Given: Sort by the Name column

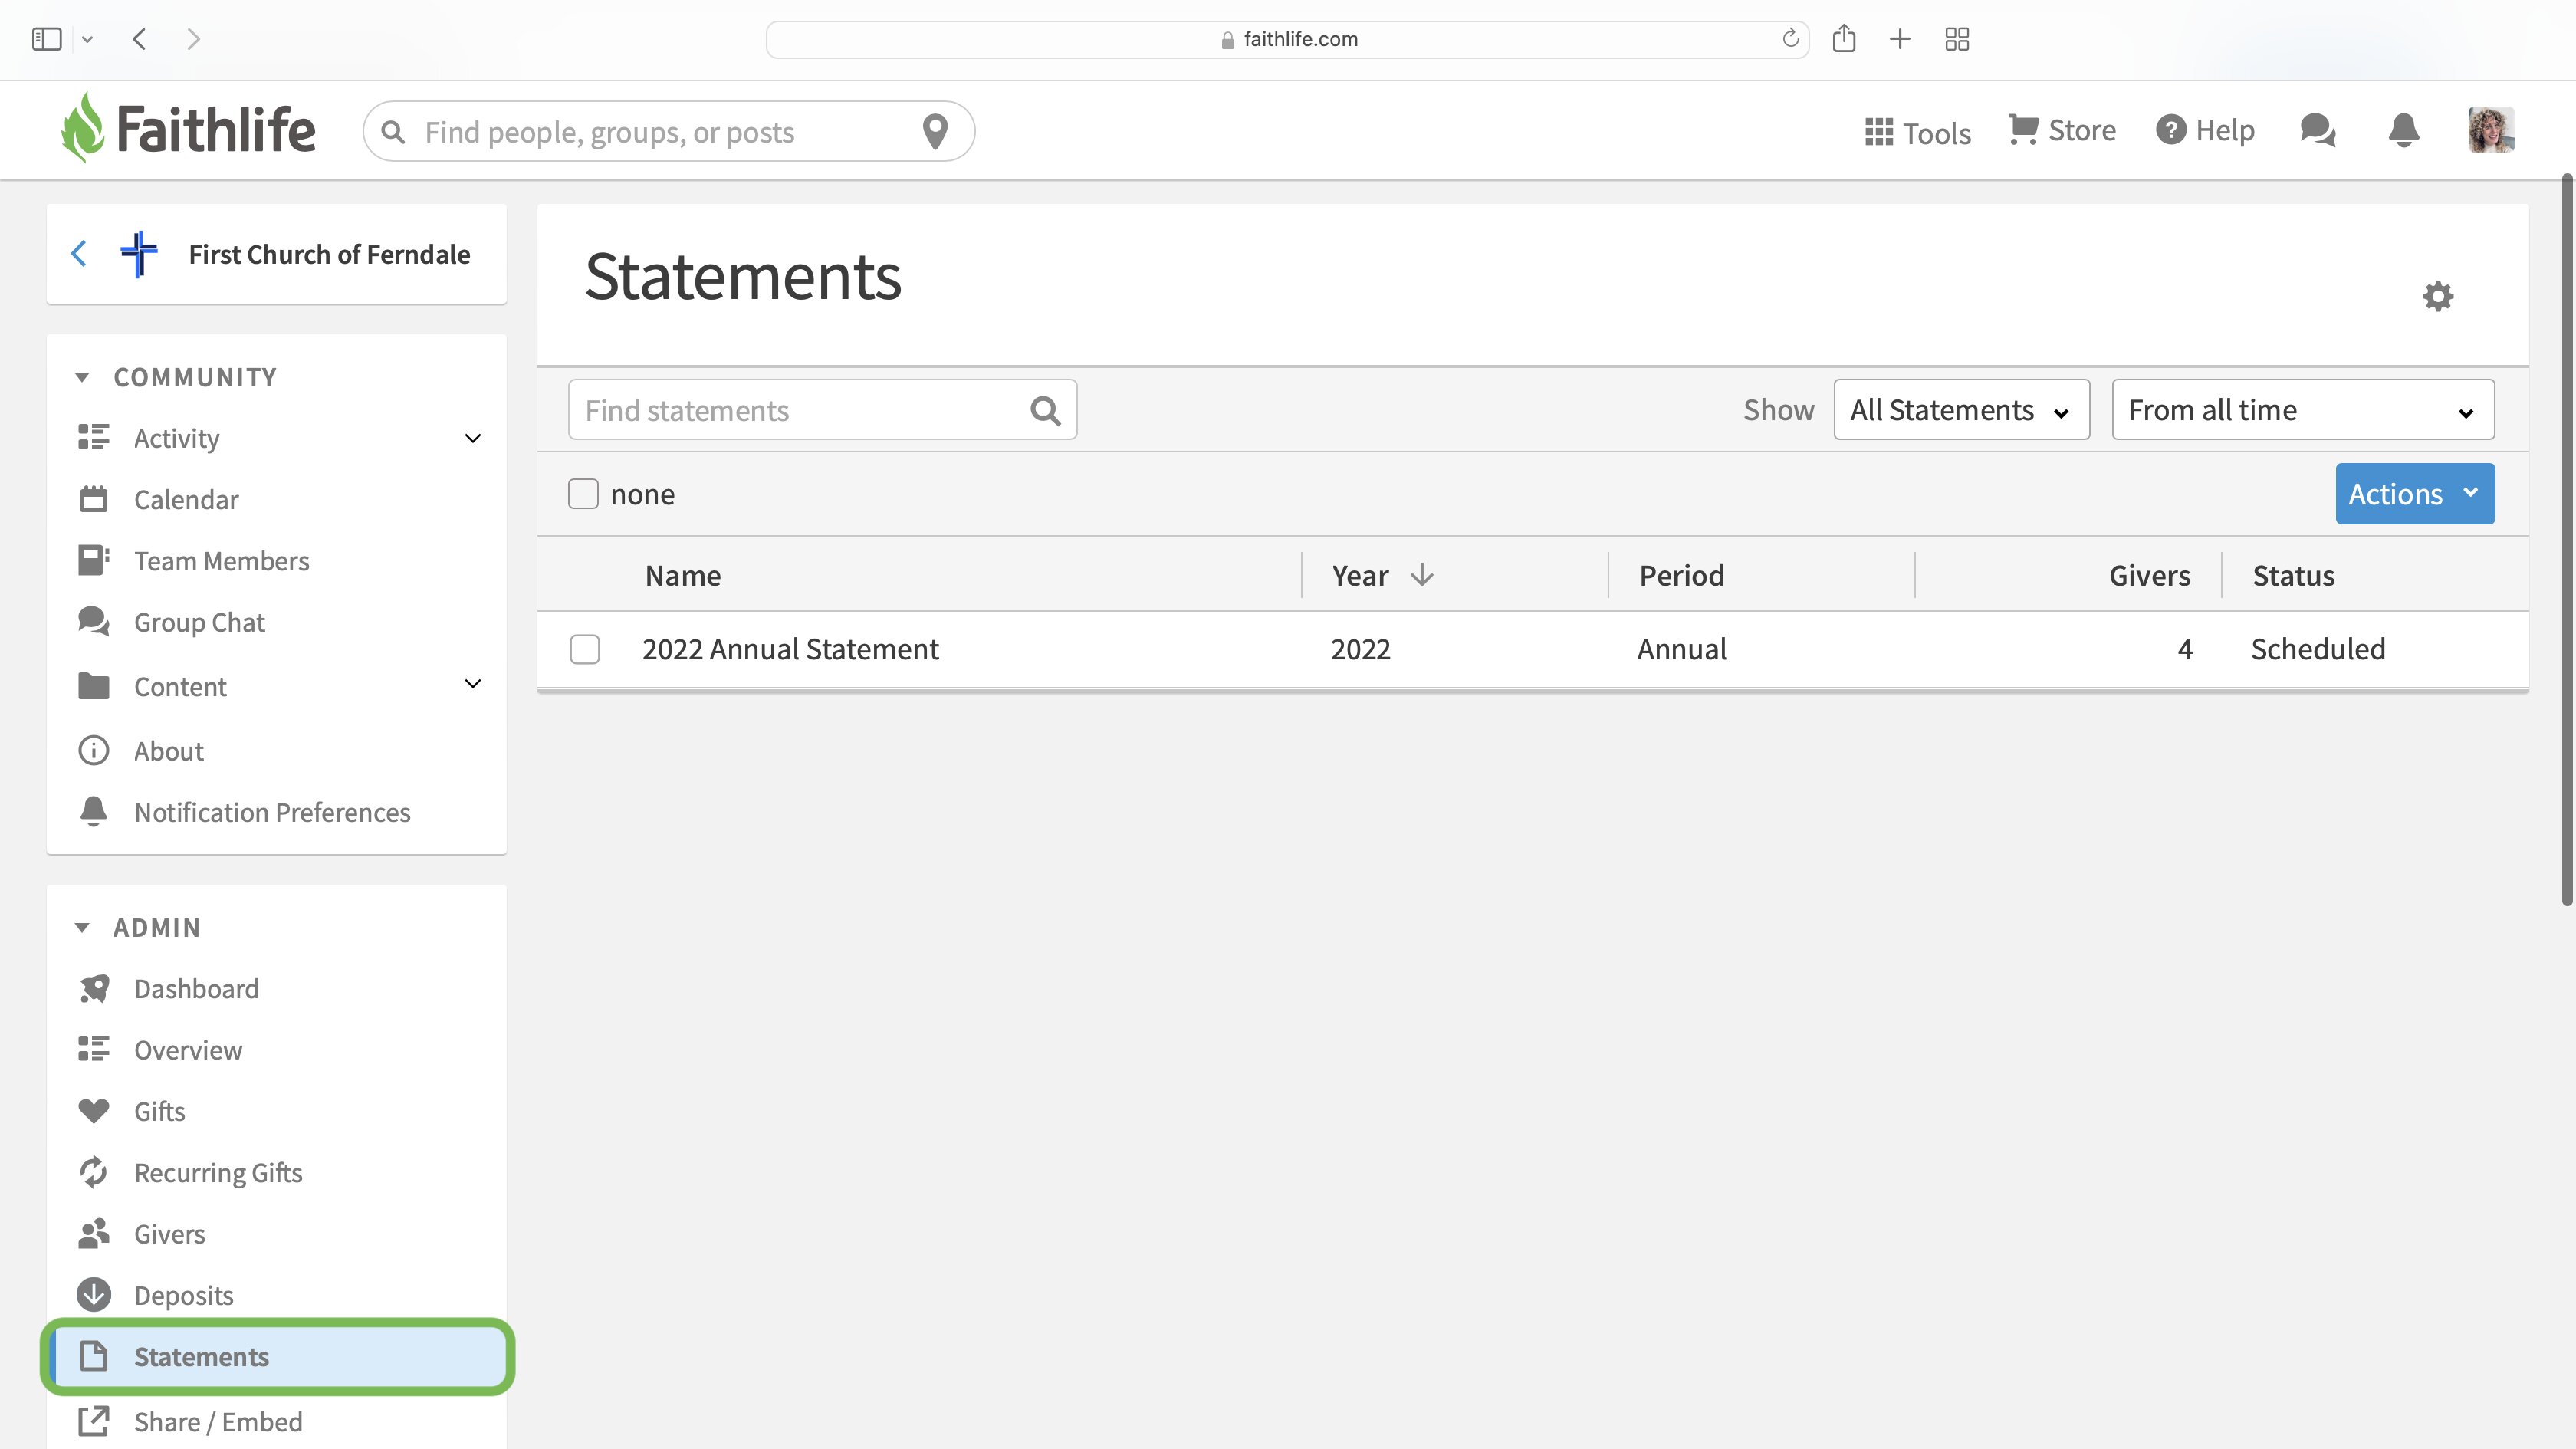Looking at the screenshot, I should [683, 575].
